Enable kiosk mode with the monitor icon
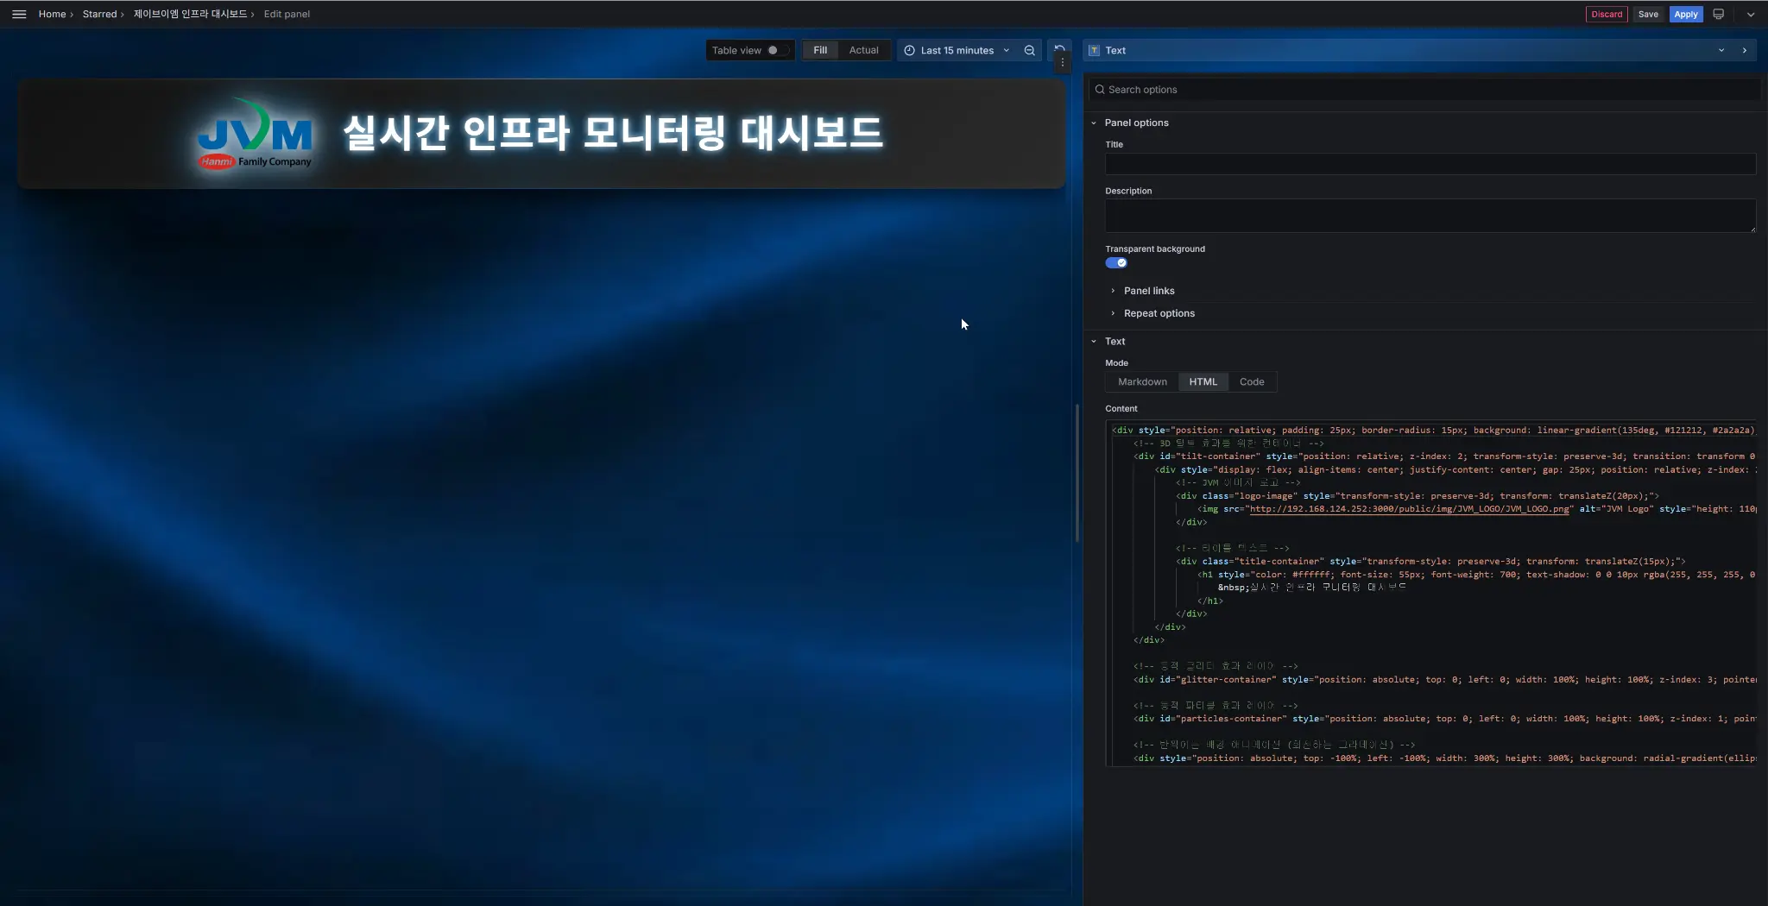The height and width of the screenshot is (906, 1768). (x=1717, y=14)
